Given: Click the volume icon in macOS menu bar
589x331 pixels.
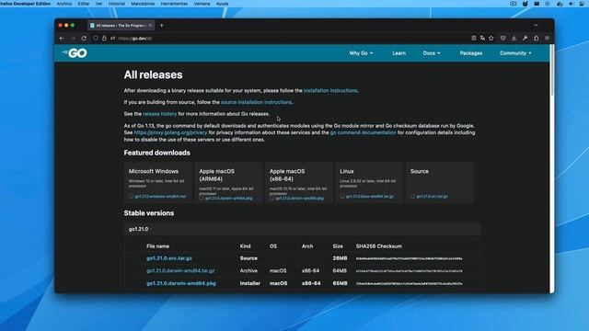Looking at the screenshot, I should pyautogui.click(x=572, y=4).
